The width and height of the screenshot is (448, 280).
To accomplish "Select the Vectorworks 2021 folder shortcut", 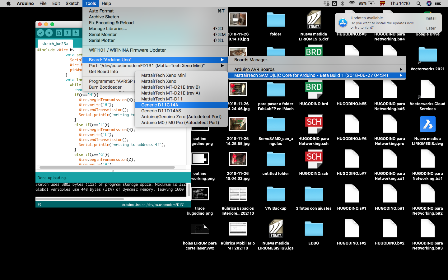I will (x=427, y=55).
